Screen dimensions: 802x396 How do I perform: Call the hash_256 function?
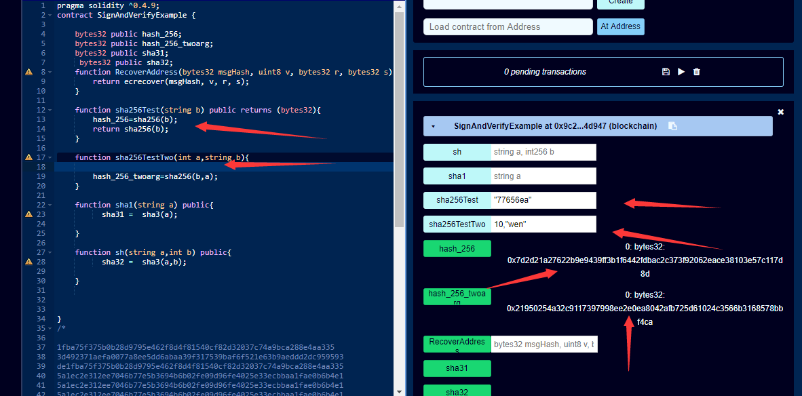[x=457, y=248]
